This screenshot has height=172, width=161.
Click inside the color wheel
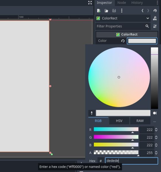click(119, 77)
